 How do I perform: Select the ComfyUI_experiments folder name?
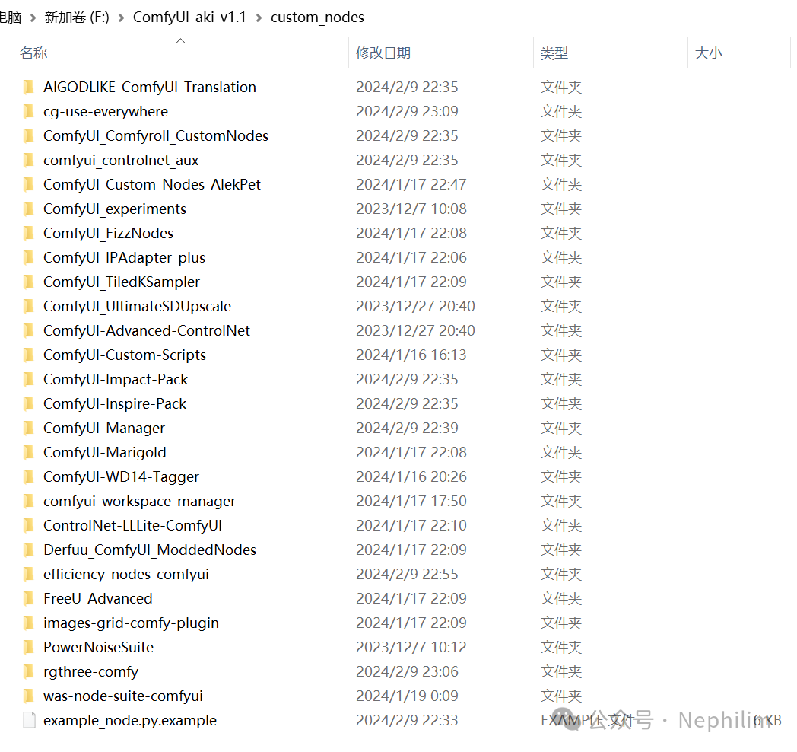(x=115, y=209)
